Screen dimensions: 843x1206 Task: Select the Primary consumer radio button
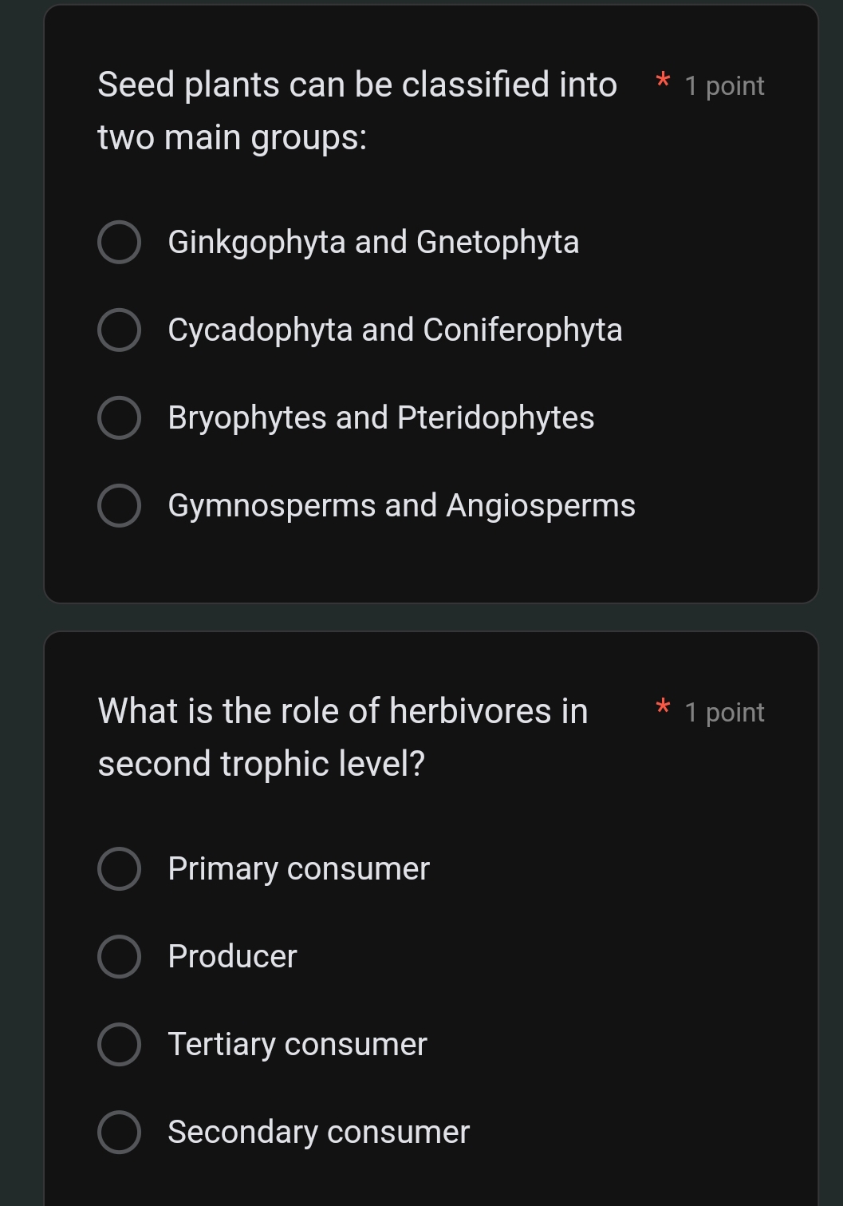tap(120, 868)
